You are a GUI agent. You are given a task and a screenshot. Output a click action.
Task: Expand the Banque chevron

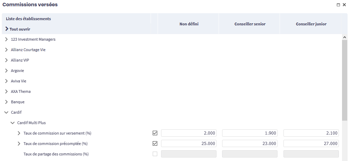pos(6,102)
